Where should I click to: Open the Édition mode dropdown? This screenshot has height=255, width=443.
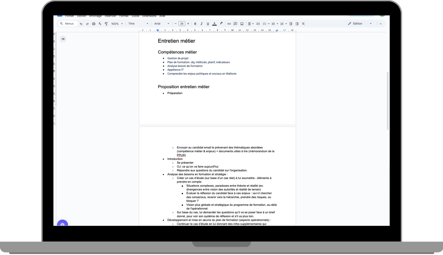360,24
